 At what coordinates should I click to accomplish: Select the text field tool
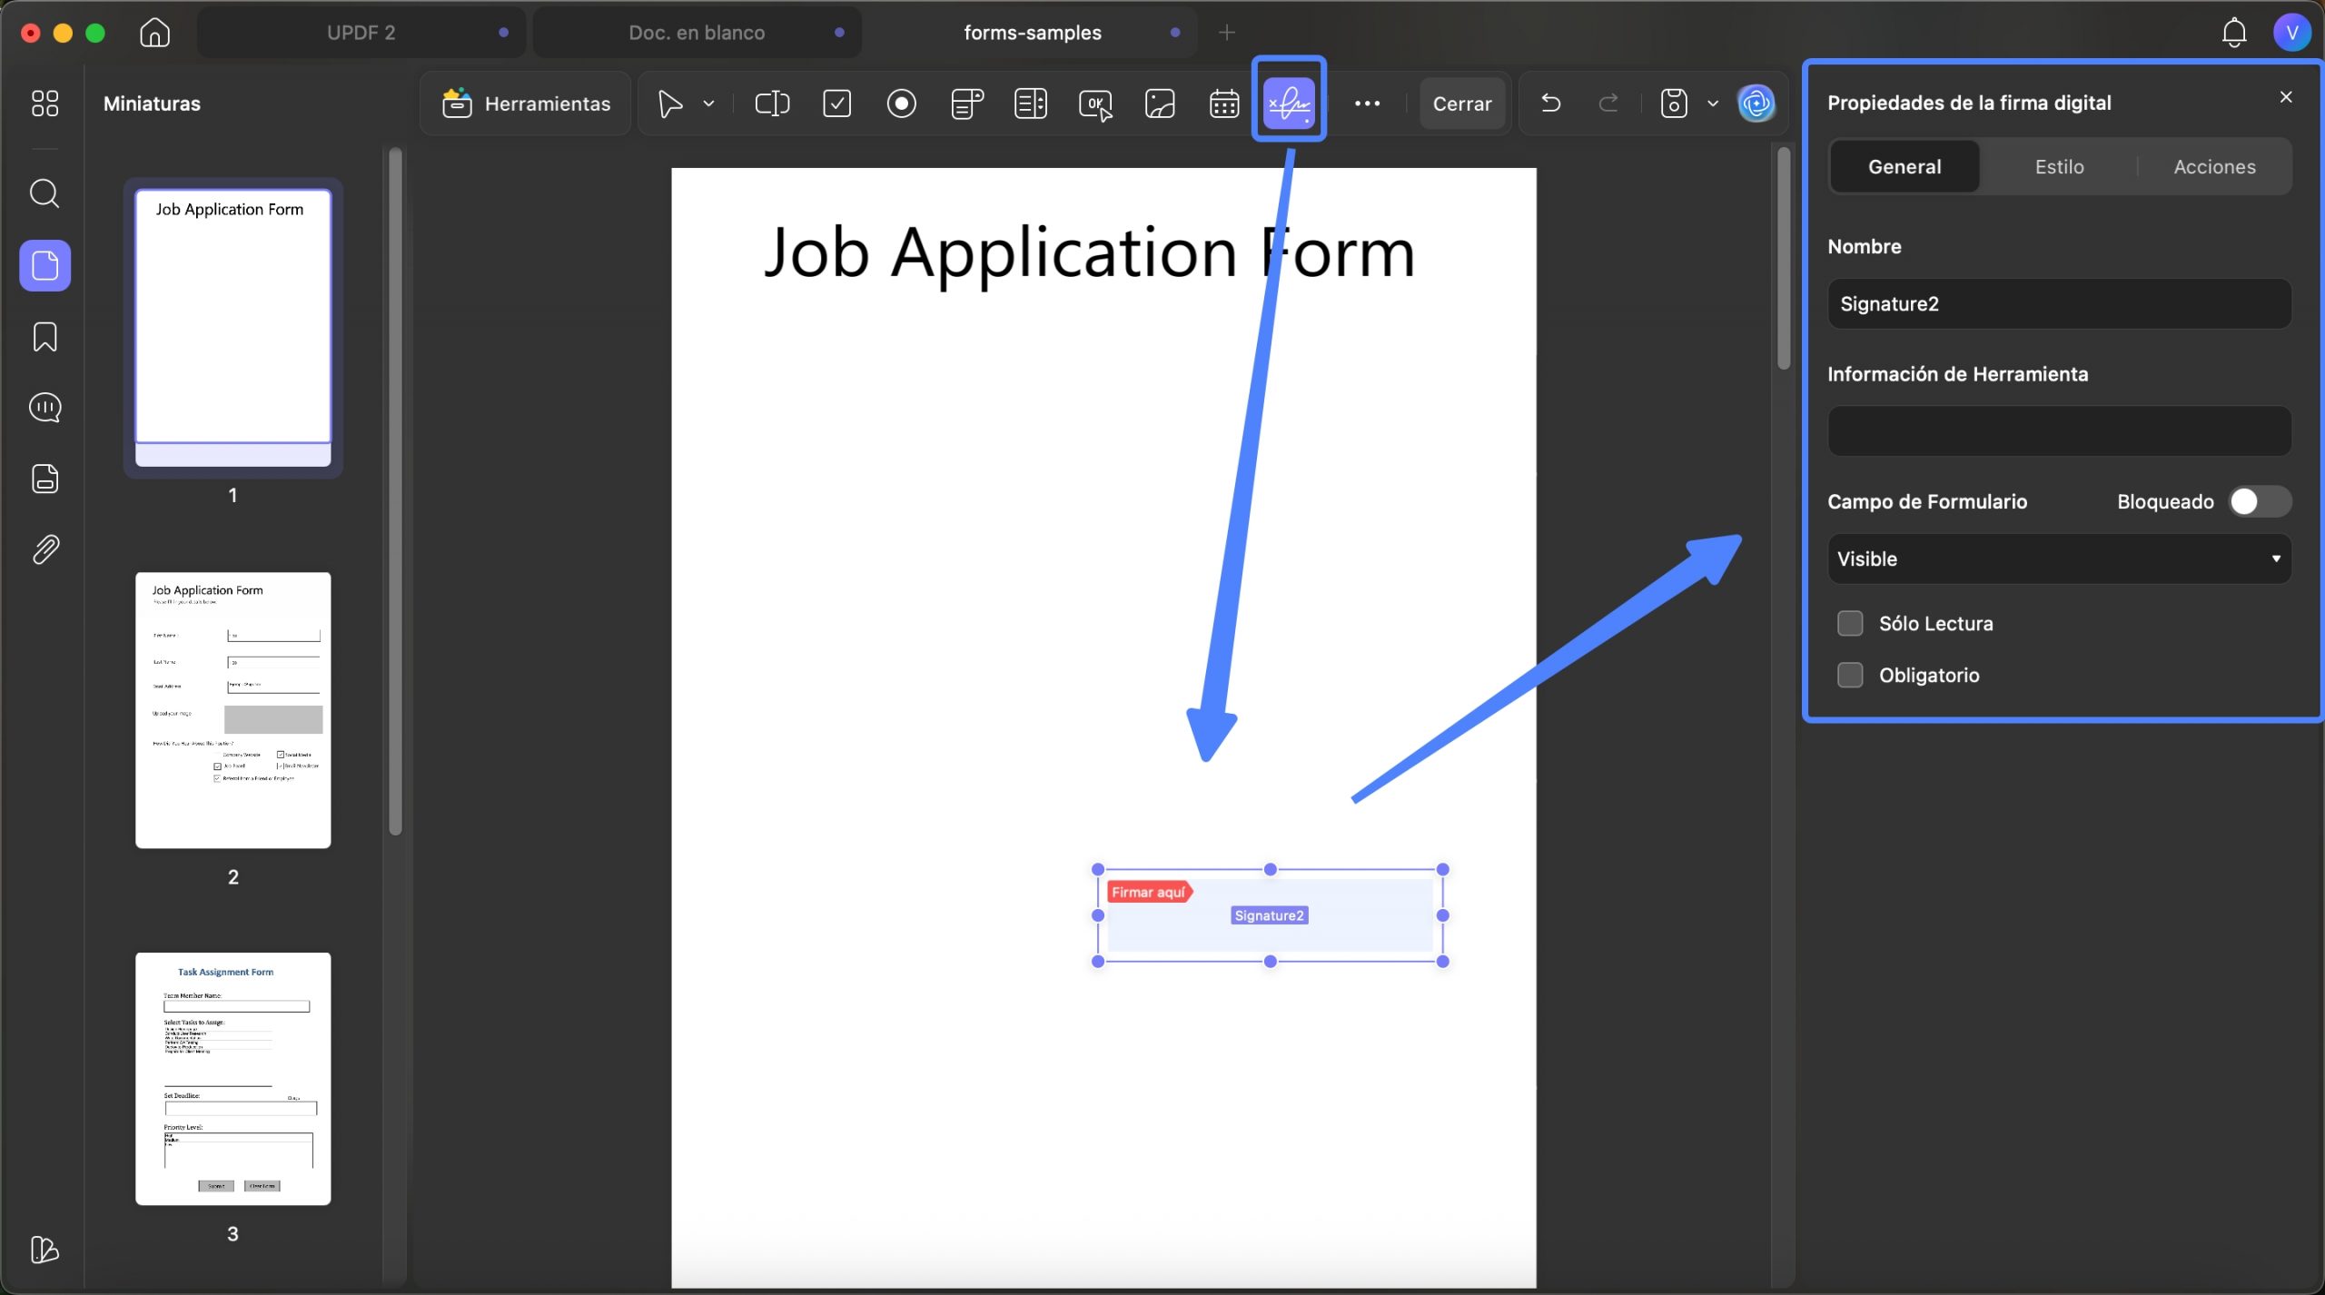point(772,104)
